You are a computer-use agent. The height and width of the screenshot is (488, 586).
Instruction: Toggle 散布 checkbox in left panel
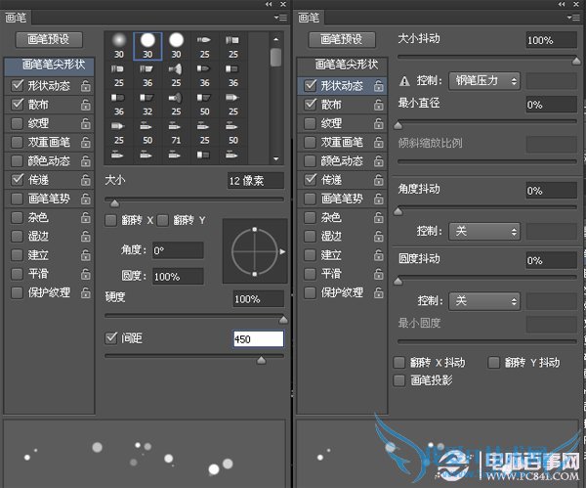tap(18, 105)
